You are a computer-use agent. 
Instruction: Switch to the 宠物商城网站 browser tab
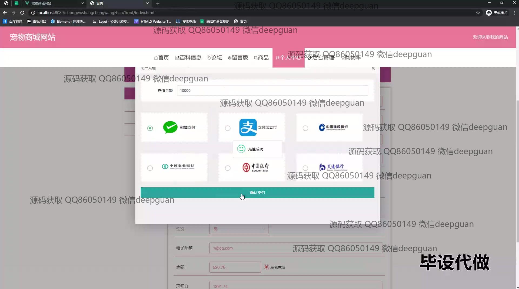click(x=54, y=3)
